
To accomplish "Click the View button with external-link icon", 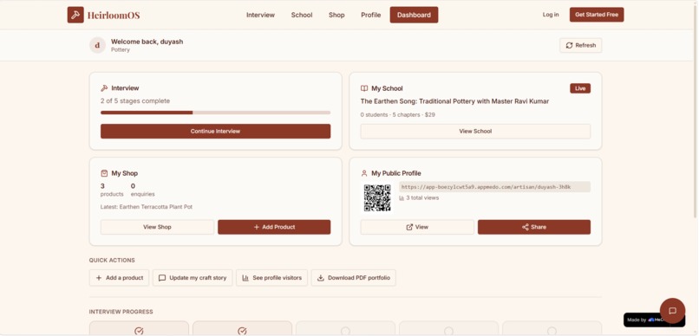I will (x=417, y=227).
